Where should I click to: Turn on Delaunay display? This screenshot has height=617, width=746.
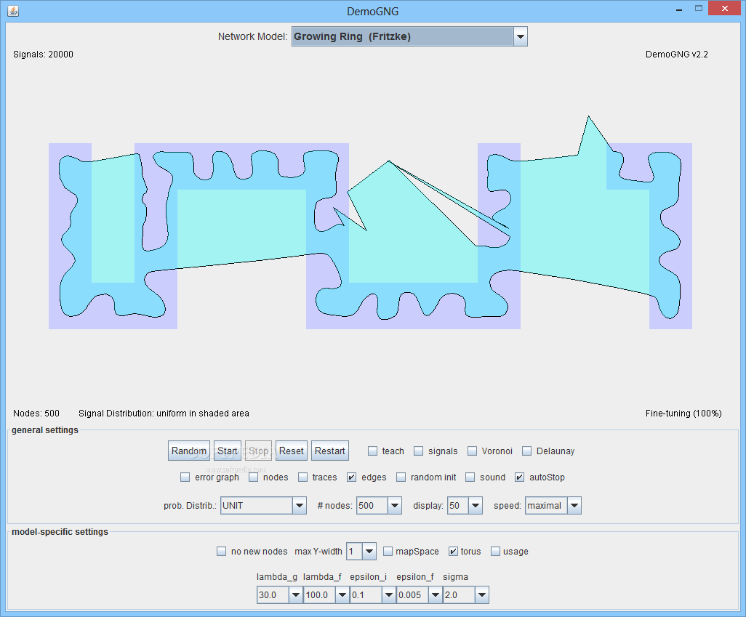[526, 451]
